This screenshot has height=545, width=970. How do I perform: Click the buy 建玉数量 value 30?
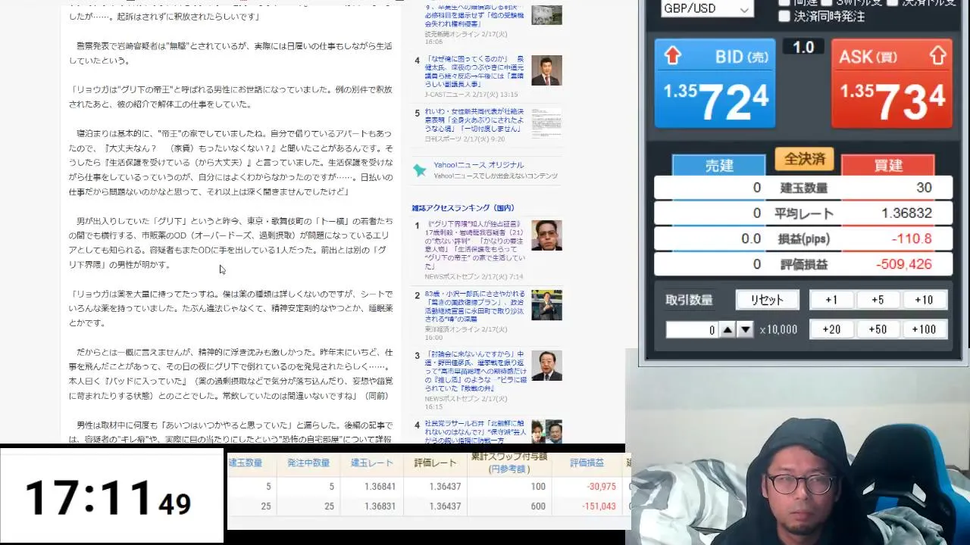point(924,188)
